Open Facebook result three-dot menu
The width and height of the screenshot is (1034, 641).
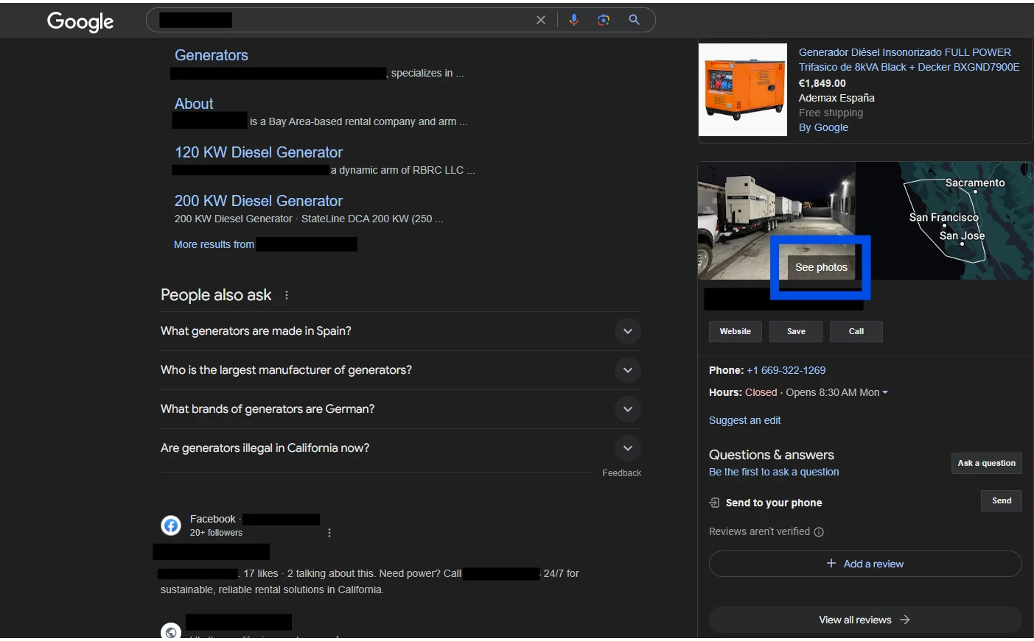click(x=329, y=533)
